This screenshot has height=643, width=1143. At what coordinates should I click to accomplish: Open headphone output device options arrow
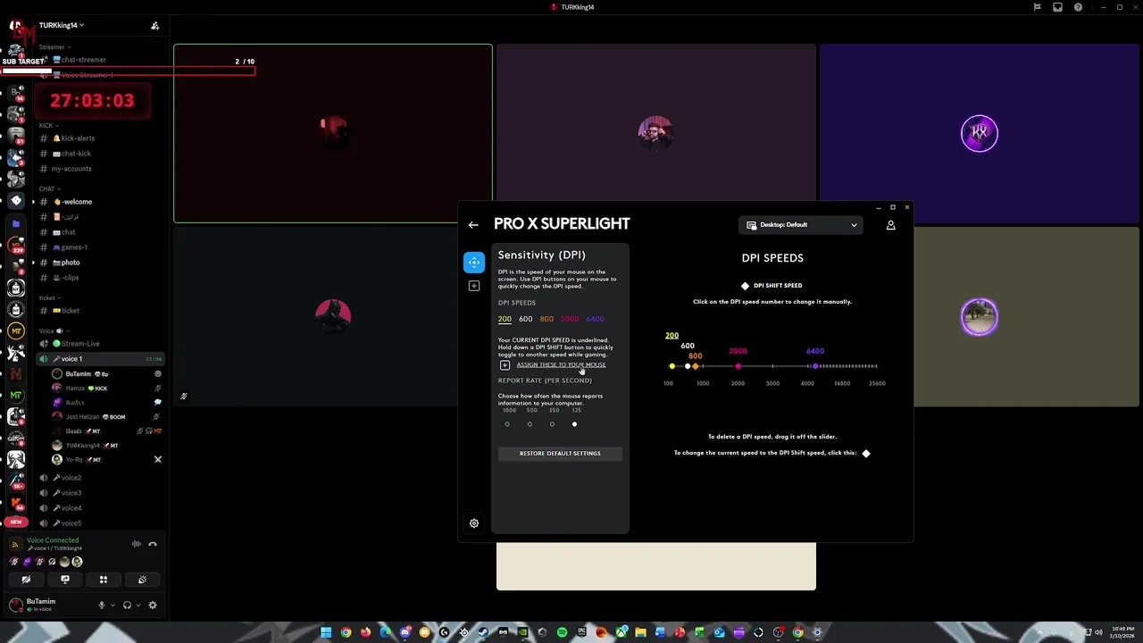(x=138, y=605)
